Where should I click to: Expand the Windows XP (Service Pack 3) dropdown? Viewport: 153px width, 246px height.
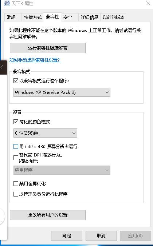coord(62,92)
